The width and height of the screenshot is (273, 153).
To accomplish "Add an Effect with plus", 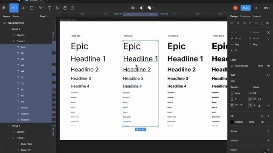I will click(x=268, y=141).
